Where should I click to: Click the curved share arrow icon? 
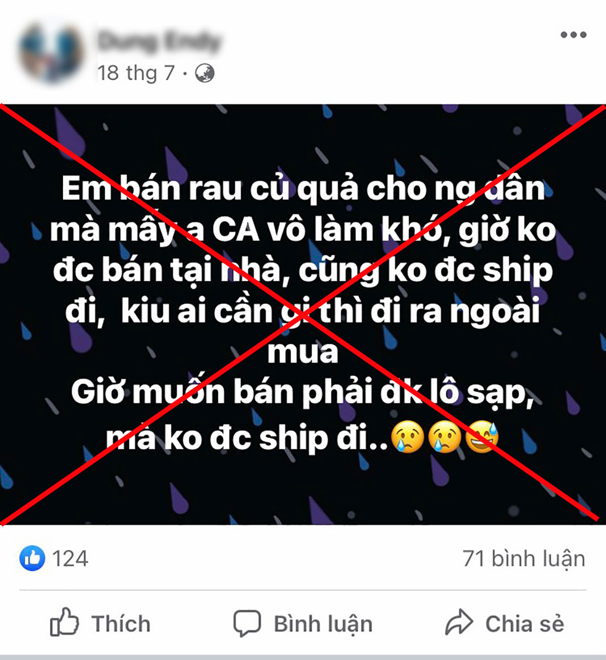(459, 622)
